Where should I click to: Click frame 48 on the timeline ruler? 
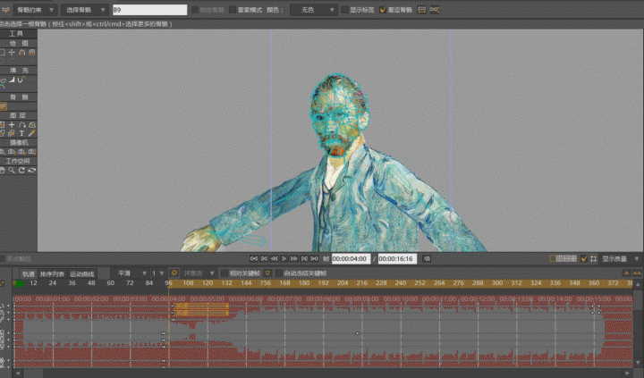91,283
